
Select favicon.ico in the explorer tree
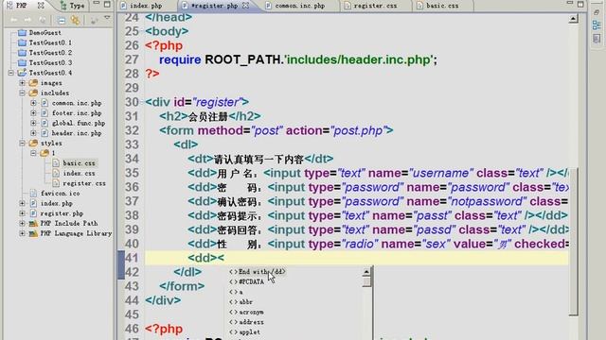click(60, 193)
